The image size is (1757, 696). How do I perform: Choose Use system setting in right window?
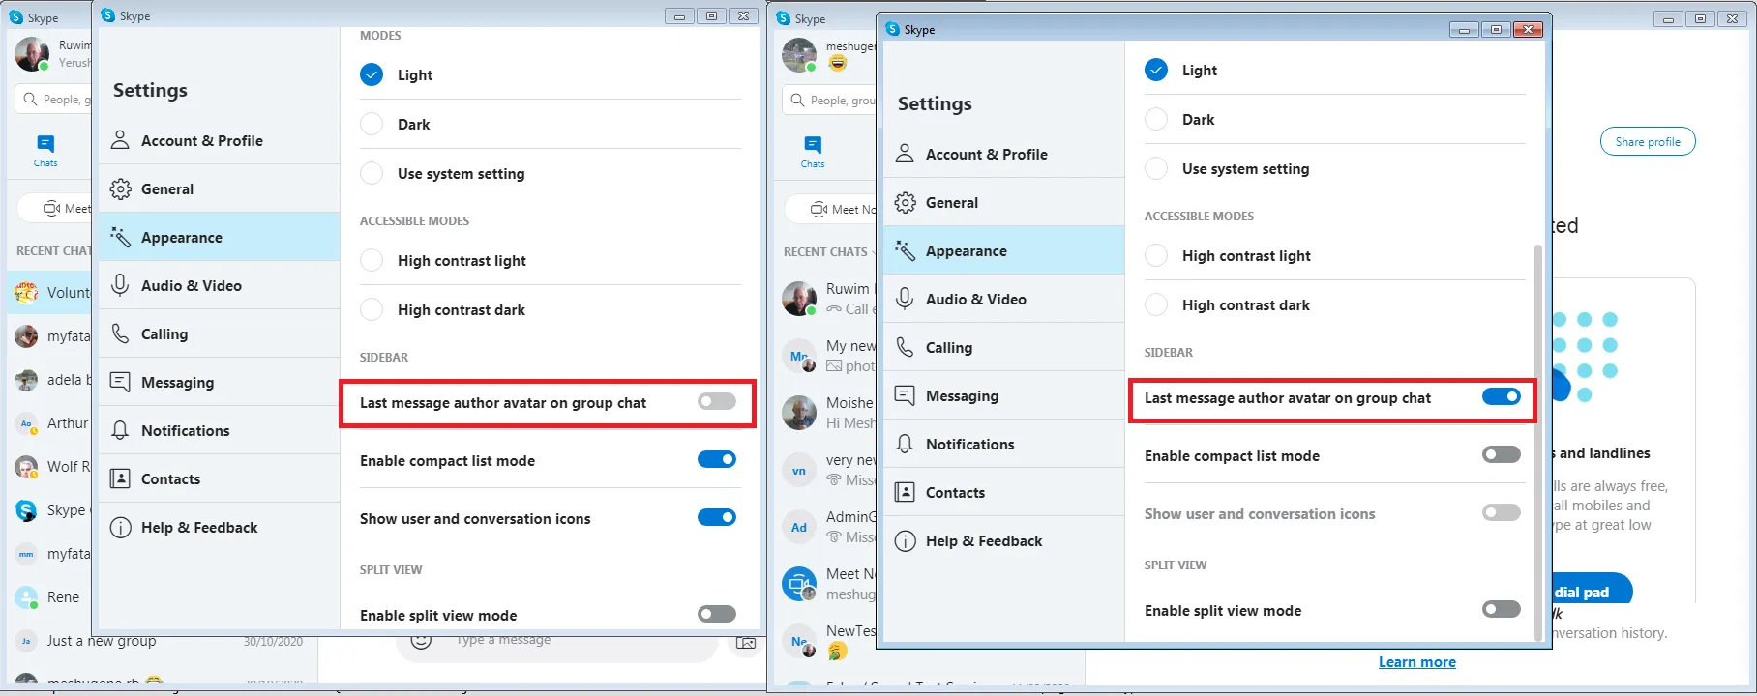tap(1156, 168)
